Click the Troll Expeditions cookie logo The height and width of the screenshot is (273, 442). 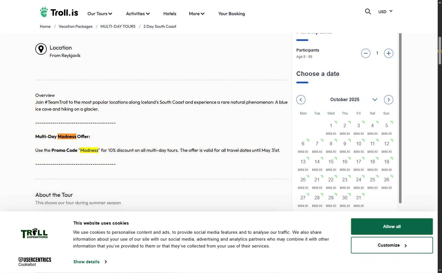(34, 233)
